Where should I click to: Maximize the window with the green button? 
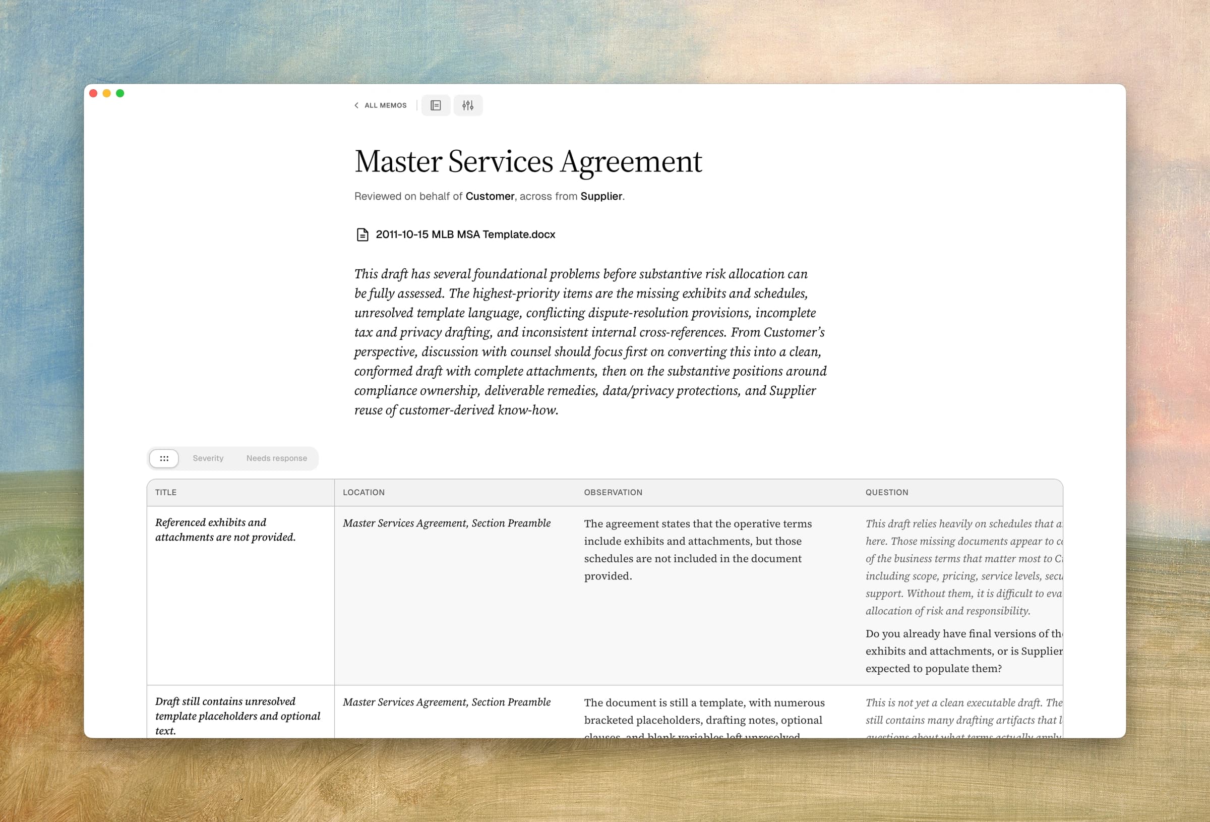(x=120, y=93)
